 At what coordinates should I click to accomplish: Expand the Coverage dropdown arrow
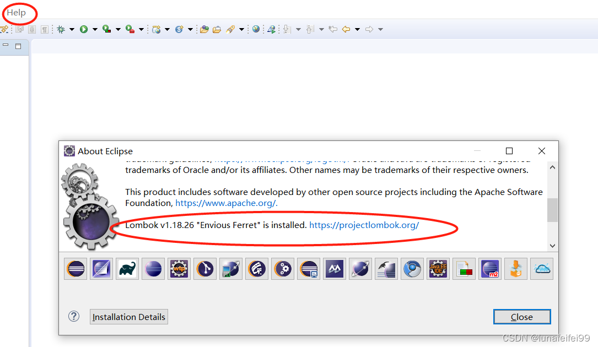(118, 29)
